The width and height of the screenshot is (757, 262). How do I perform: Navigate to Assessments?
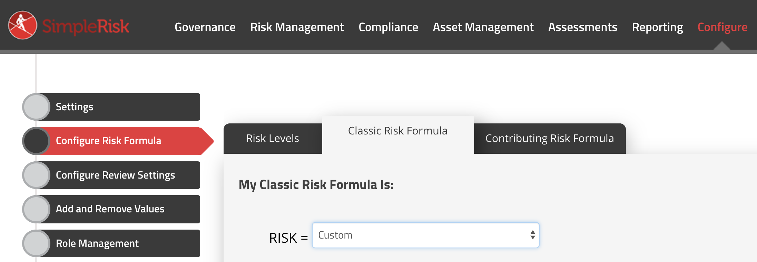pyautogui.click(x=583, y=27)
